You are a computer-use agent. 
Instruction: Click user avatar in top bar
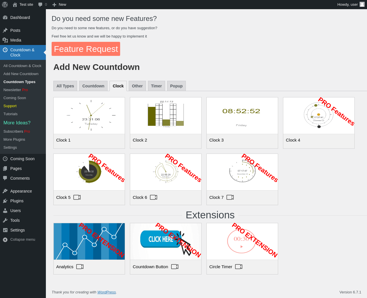point(362,5)
